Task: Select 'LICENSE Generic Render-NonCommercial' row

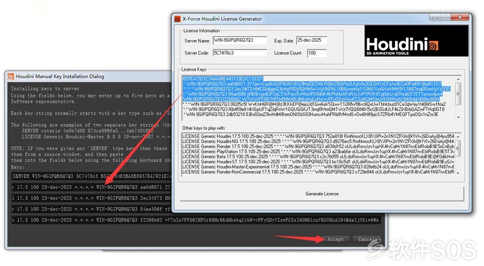Action: tap(318, 172)
